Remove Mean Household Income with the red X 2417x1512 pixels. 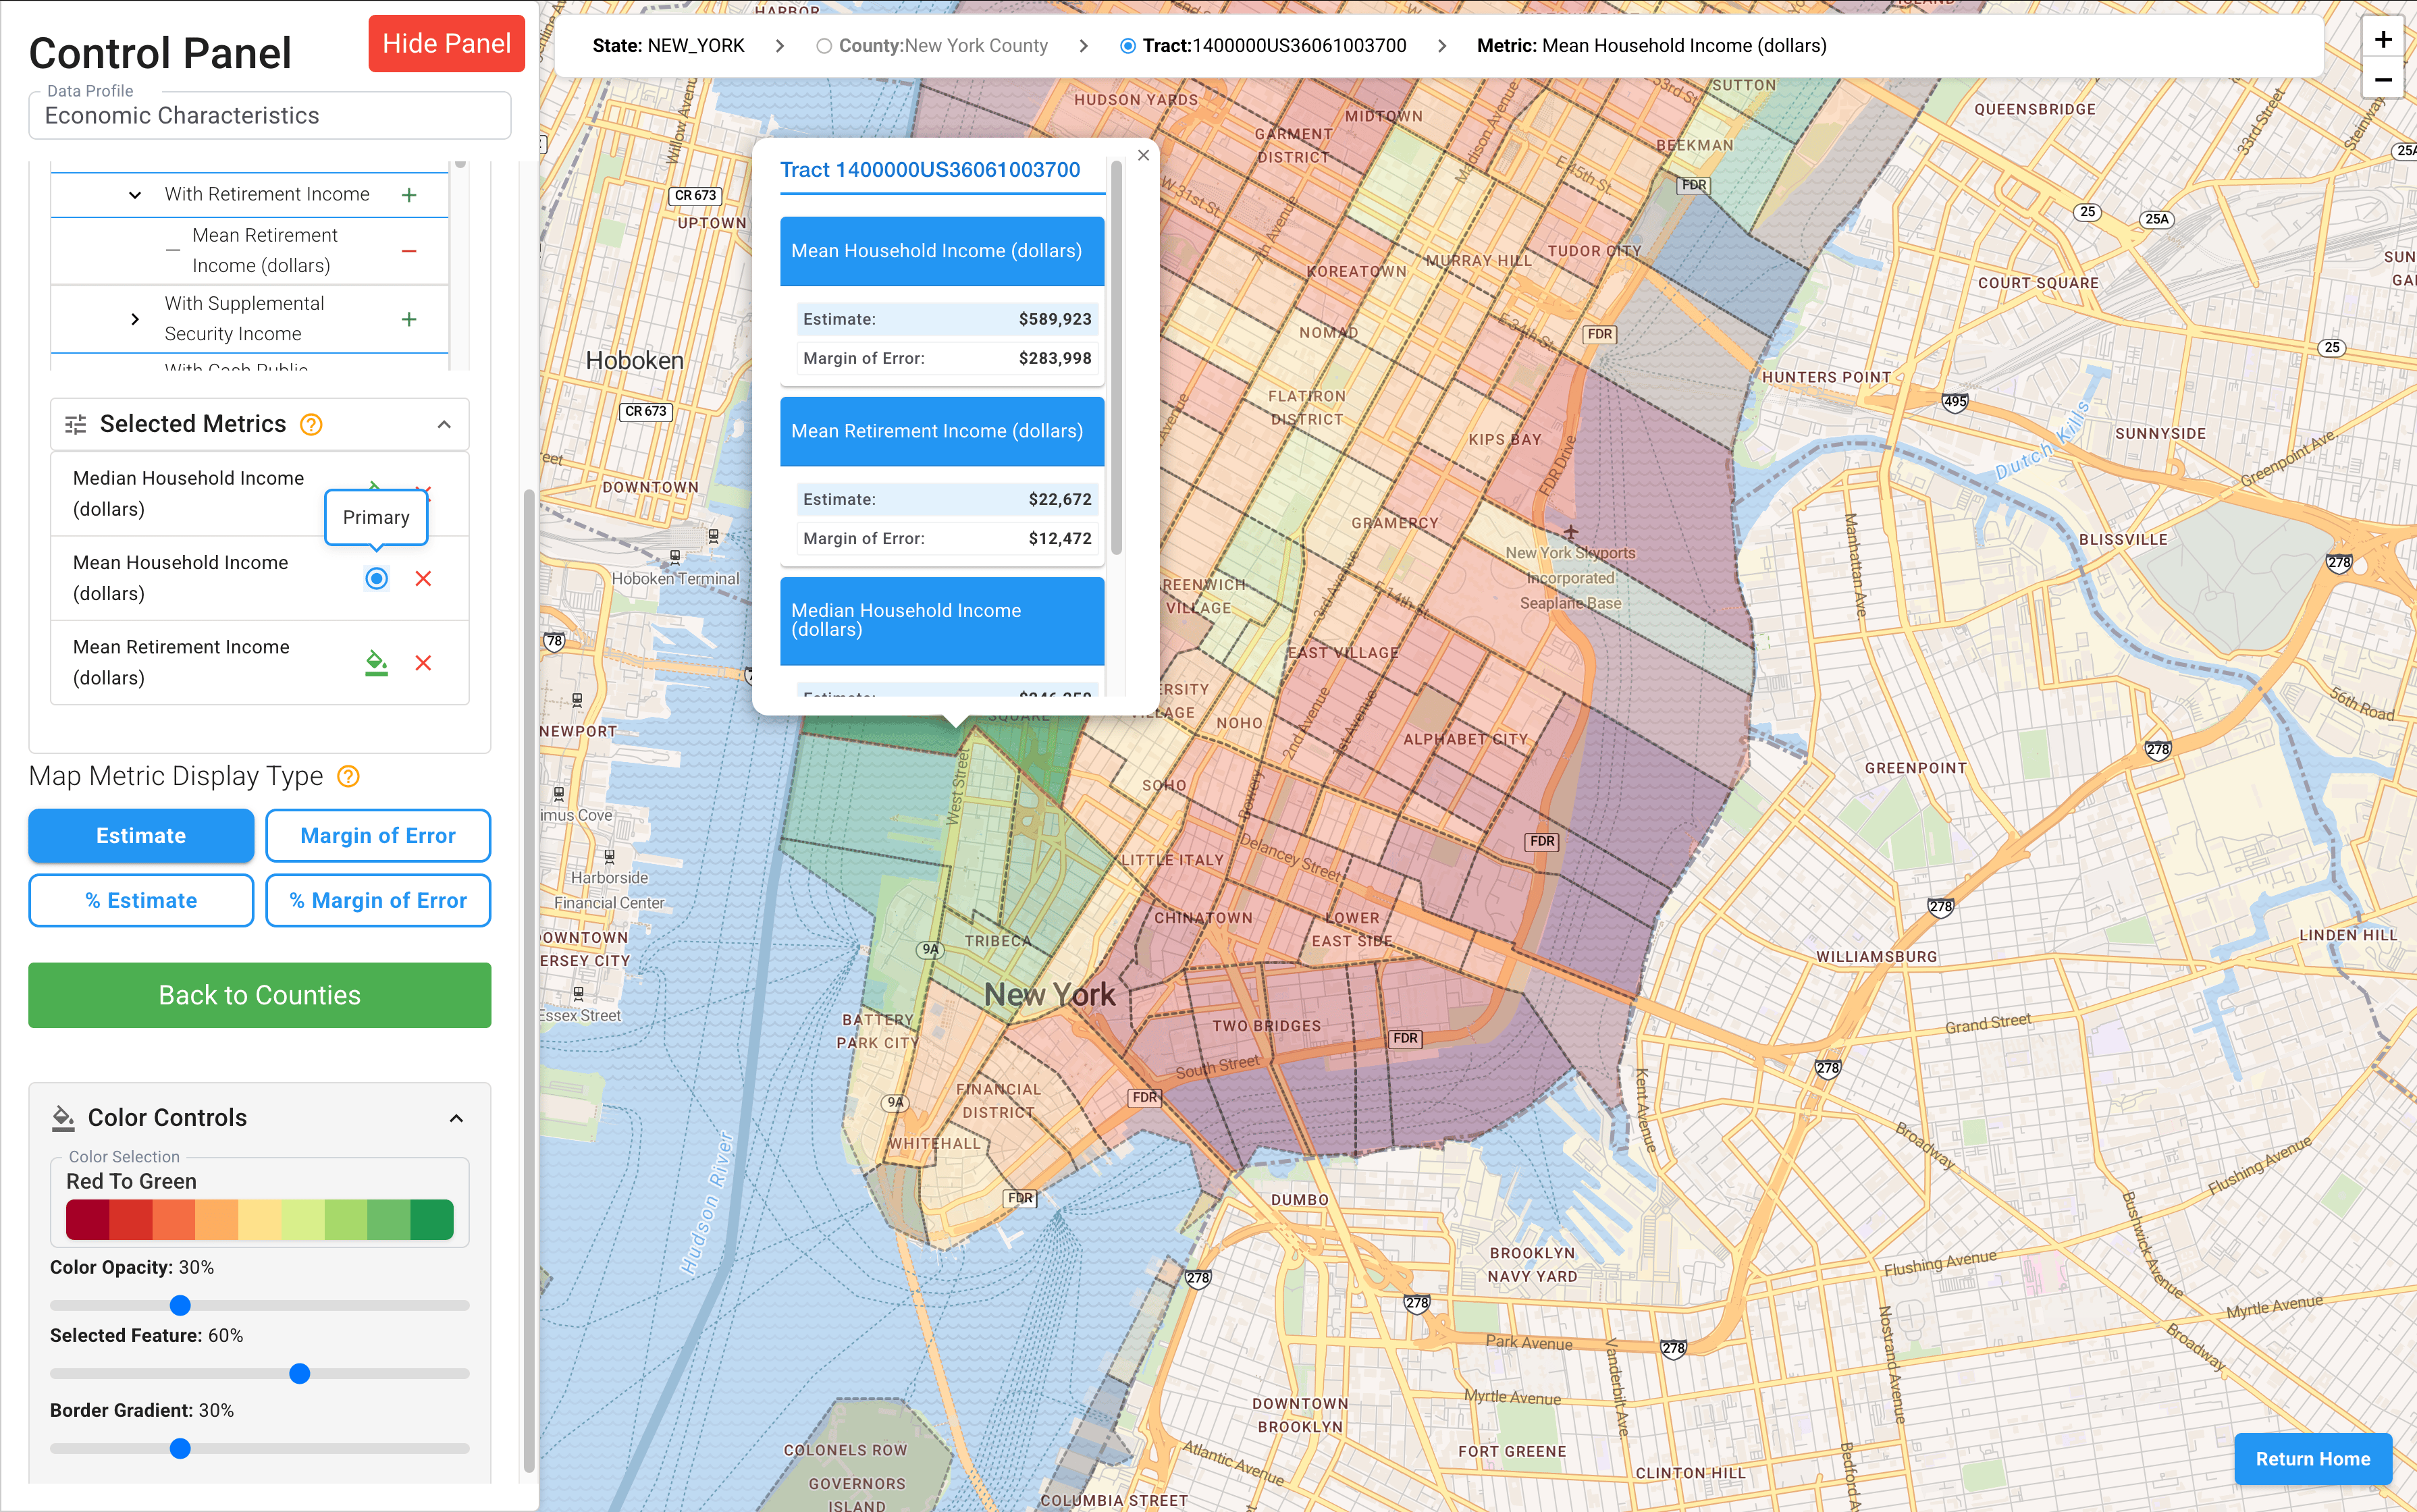click(x=424, y=578)
